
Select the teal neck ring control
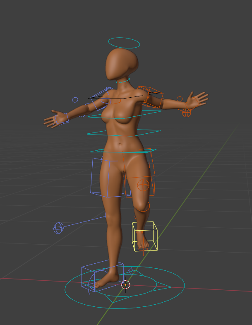(123, 81)
